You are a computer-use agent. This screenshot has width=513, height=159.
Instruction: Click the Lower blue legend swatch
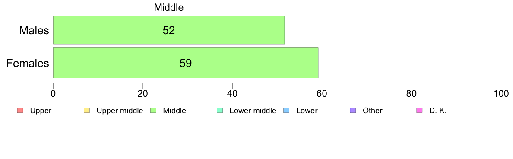coord(286,111)
